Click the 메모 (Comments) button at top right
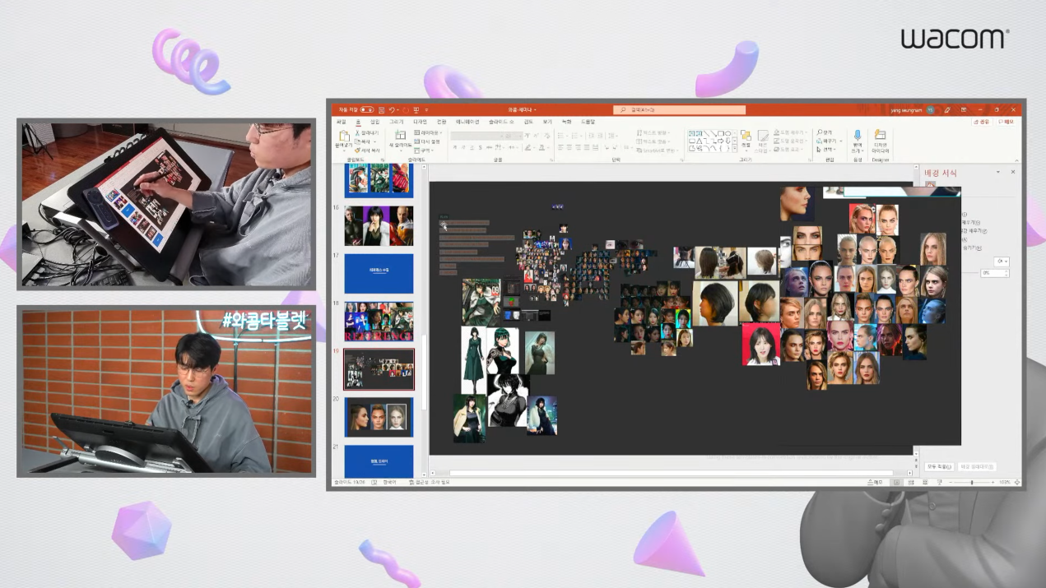1046x588 pixels. 1006,122
